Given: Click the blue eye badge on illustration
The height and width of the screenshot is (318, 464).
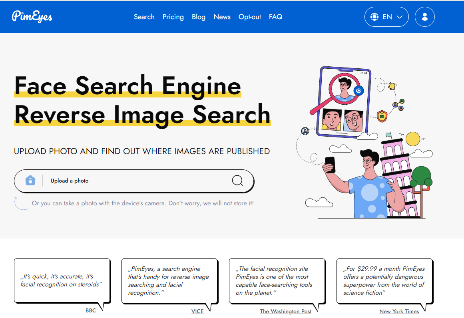Looking at the screenshot, I should tap(358, 91).
